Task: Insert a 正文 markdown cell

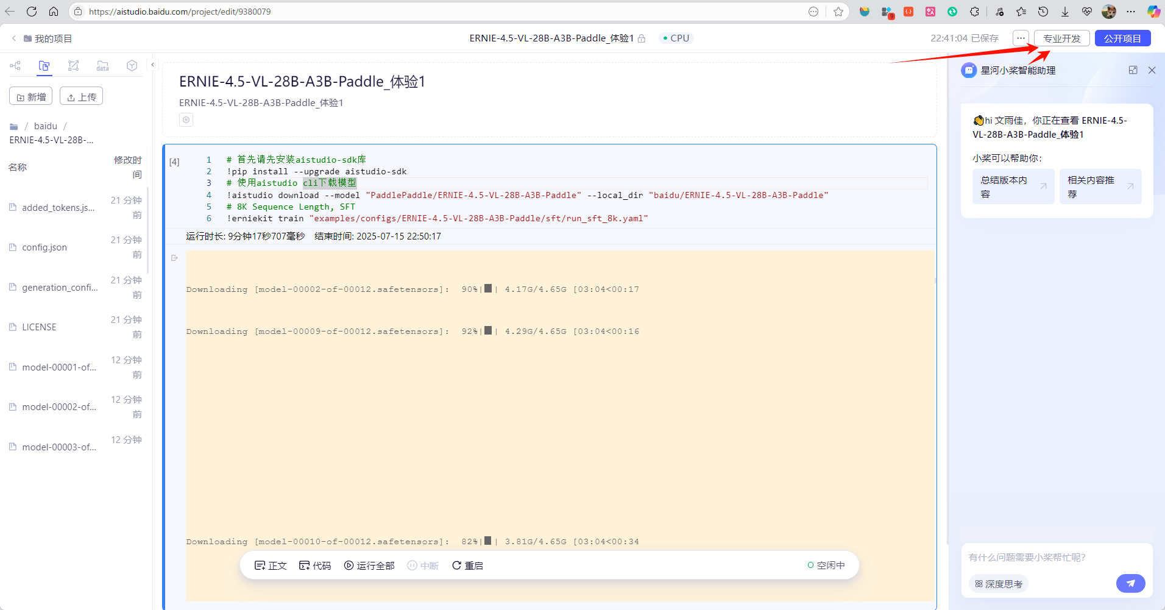Action: click(271, 566)
